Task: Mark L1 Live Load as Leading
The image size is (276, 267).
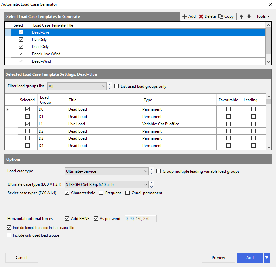Action: (253, 124)
